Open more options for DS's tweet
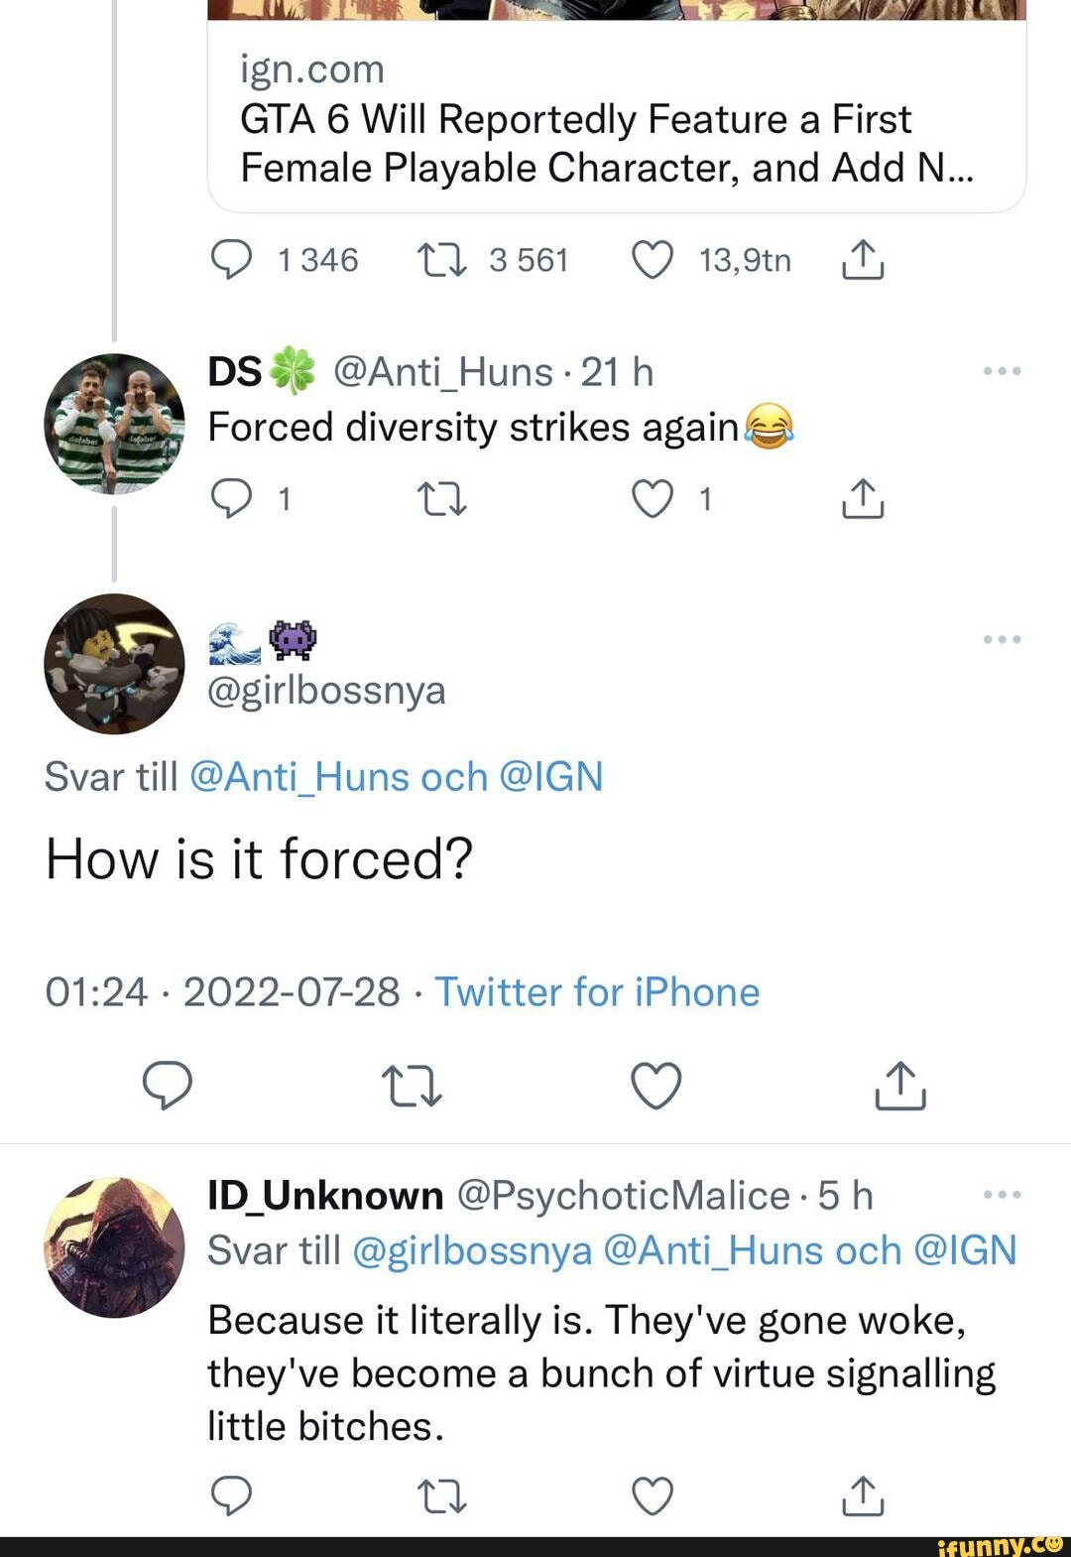 (1002, 371)
